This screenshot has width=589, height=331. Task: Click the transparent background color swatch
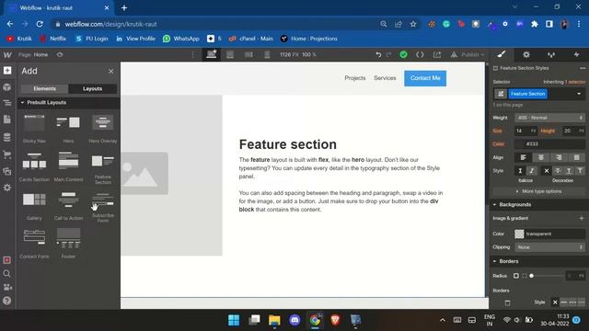[519, 234]
